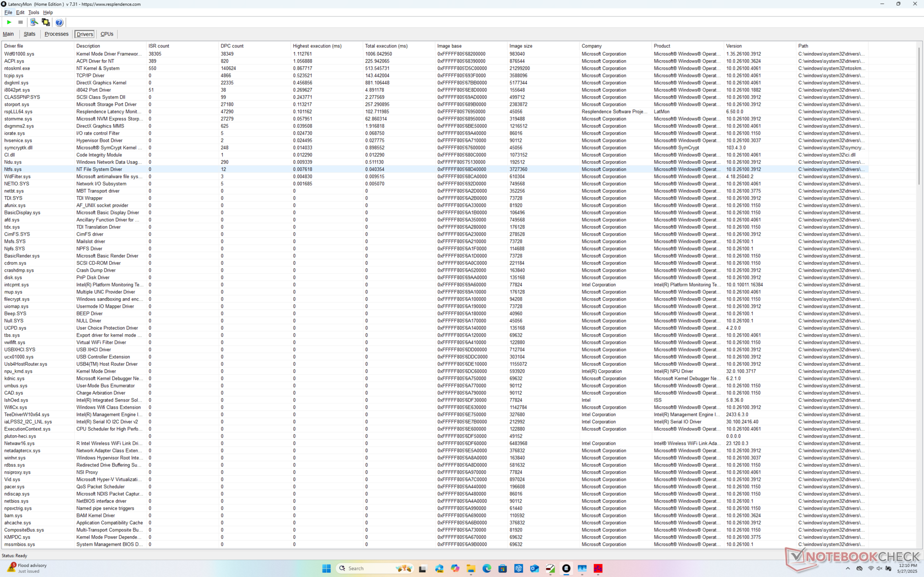
Task: Click the yellow overlapping squares toolbar icon
Action: point(46,22)
